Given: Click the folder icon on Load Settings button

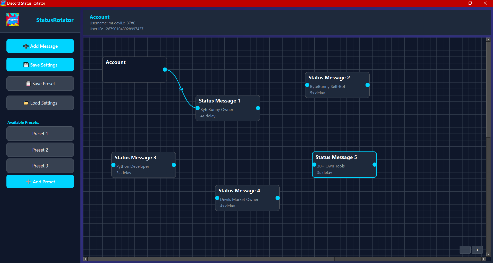Looking at the screenshot, I should pyautogui.click(x=26, y=103).
